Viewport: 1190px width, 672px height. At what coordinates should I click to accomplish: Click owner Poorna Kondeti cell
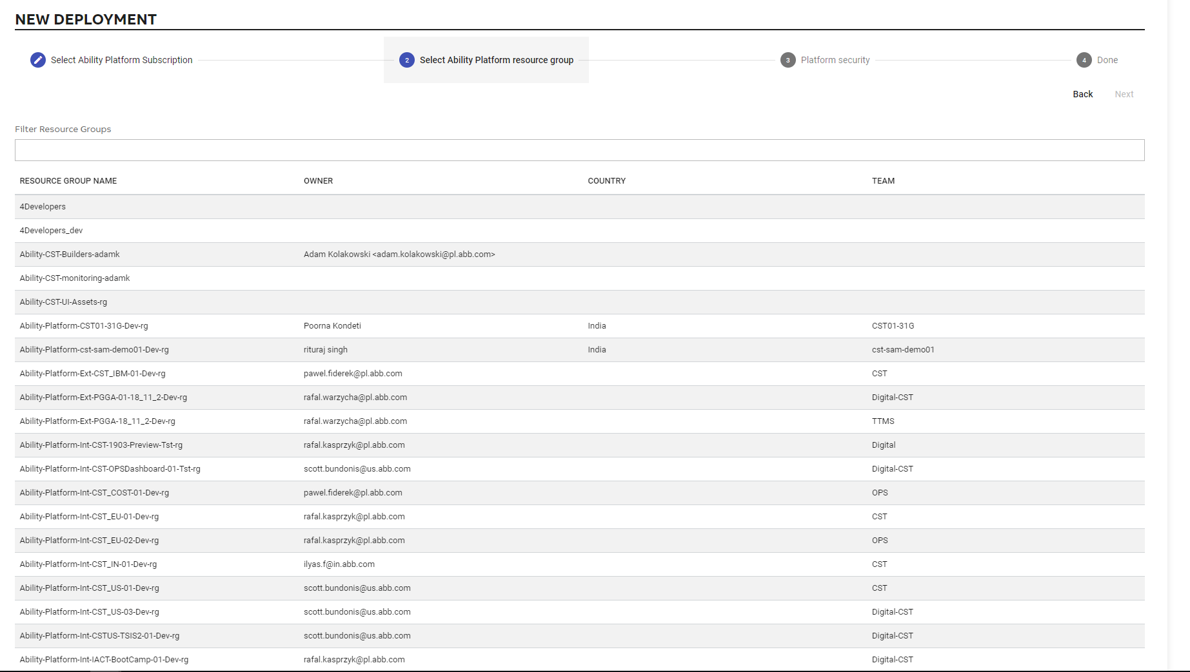[x=332, y=326]
